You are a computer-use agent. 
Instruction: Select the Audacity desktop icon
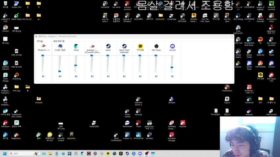coord(249,112)
